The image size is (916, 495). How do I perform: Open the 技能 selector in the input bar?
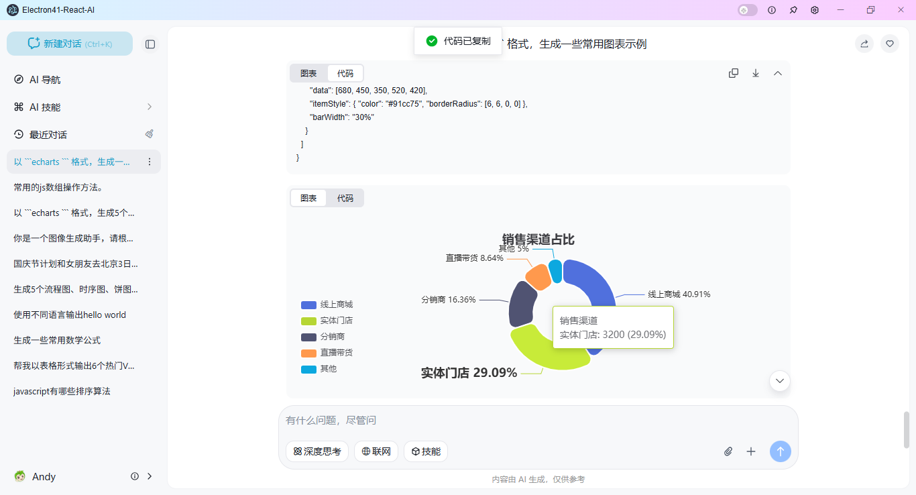click(426, 451)
